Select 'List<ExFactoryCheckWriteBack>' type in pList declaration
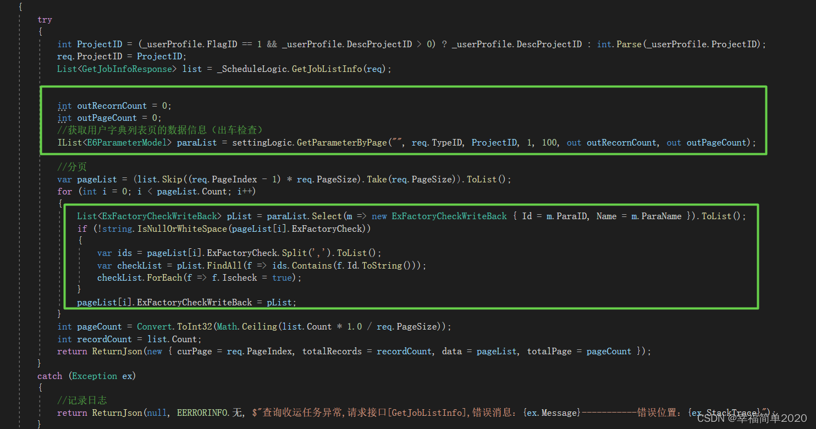816x429 pixels. 148,216
